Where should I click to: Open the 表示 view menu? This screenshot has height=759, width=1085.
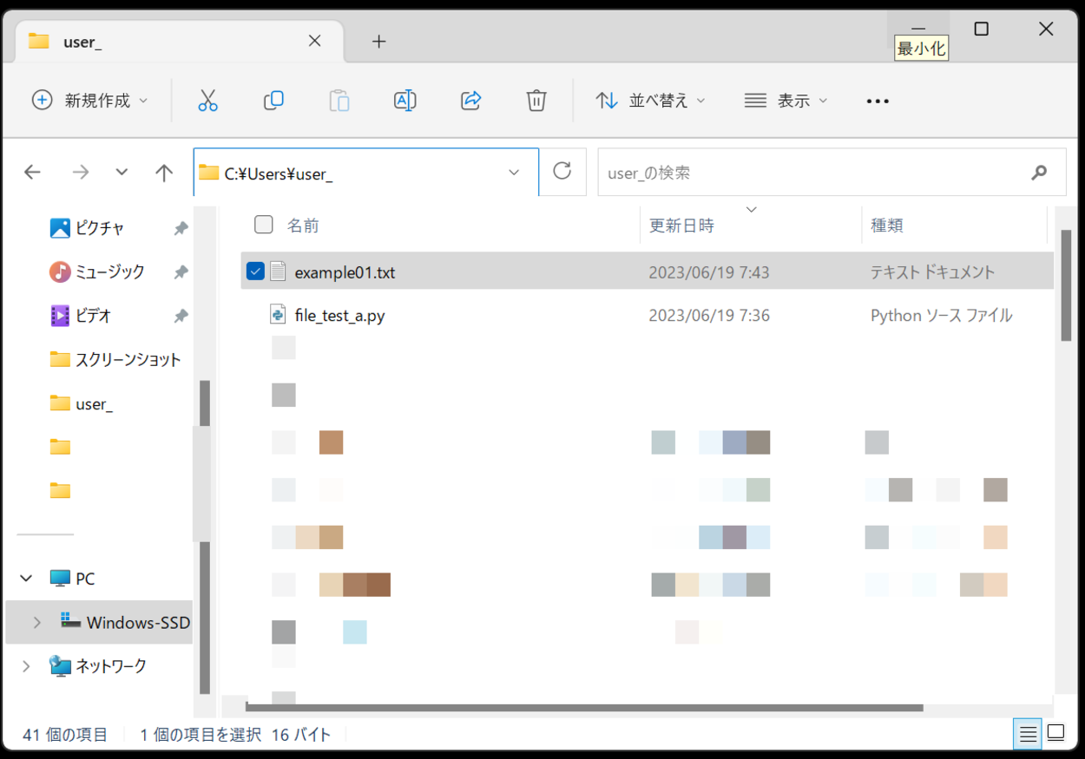(x=786, y=101)
